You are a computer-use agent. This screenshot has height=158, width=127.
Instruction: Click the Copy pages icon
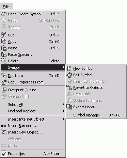pos(4,42)
